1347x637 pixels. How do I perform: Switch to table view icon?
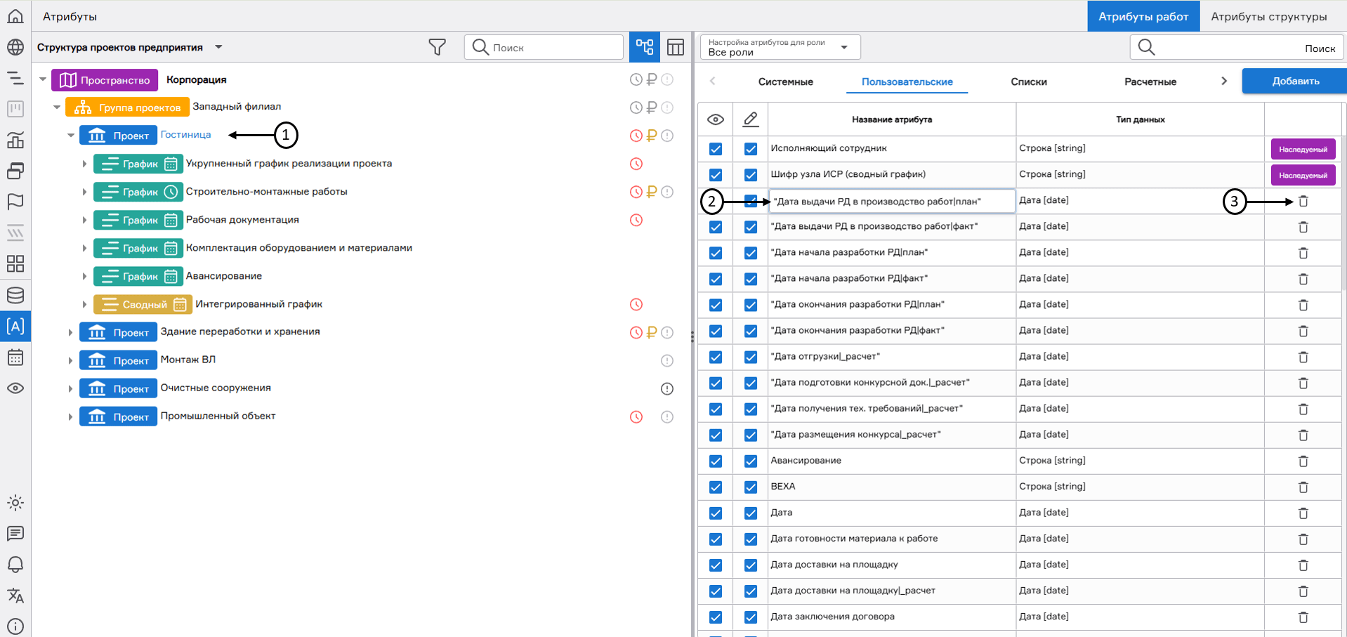coord(676,47)
